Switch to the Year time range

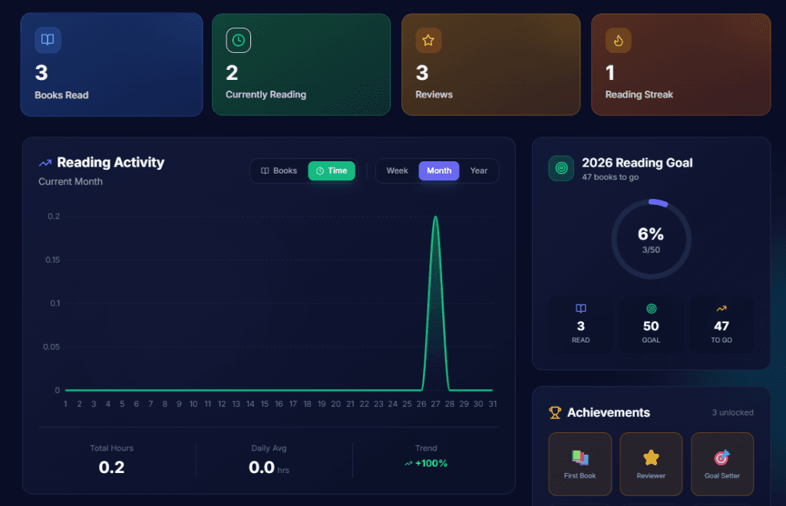[x=479, y=170]
